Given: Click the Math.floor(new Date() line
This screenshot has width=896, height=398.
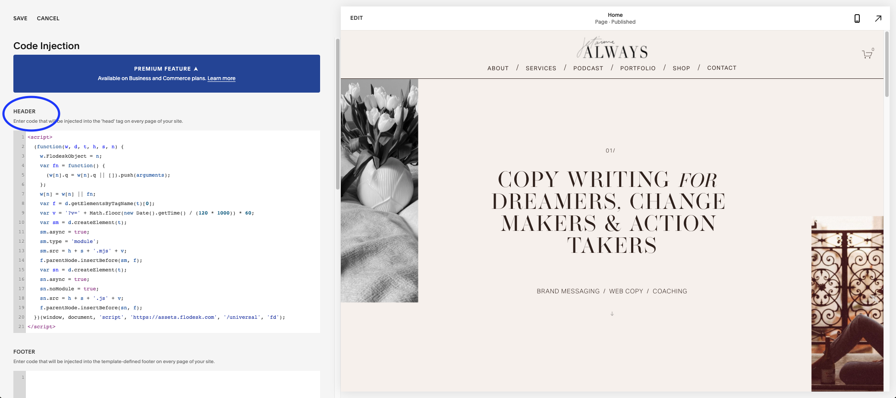Looking at the screenshot, I should pos(147,213).
